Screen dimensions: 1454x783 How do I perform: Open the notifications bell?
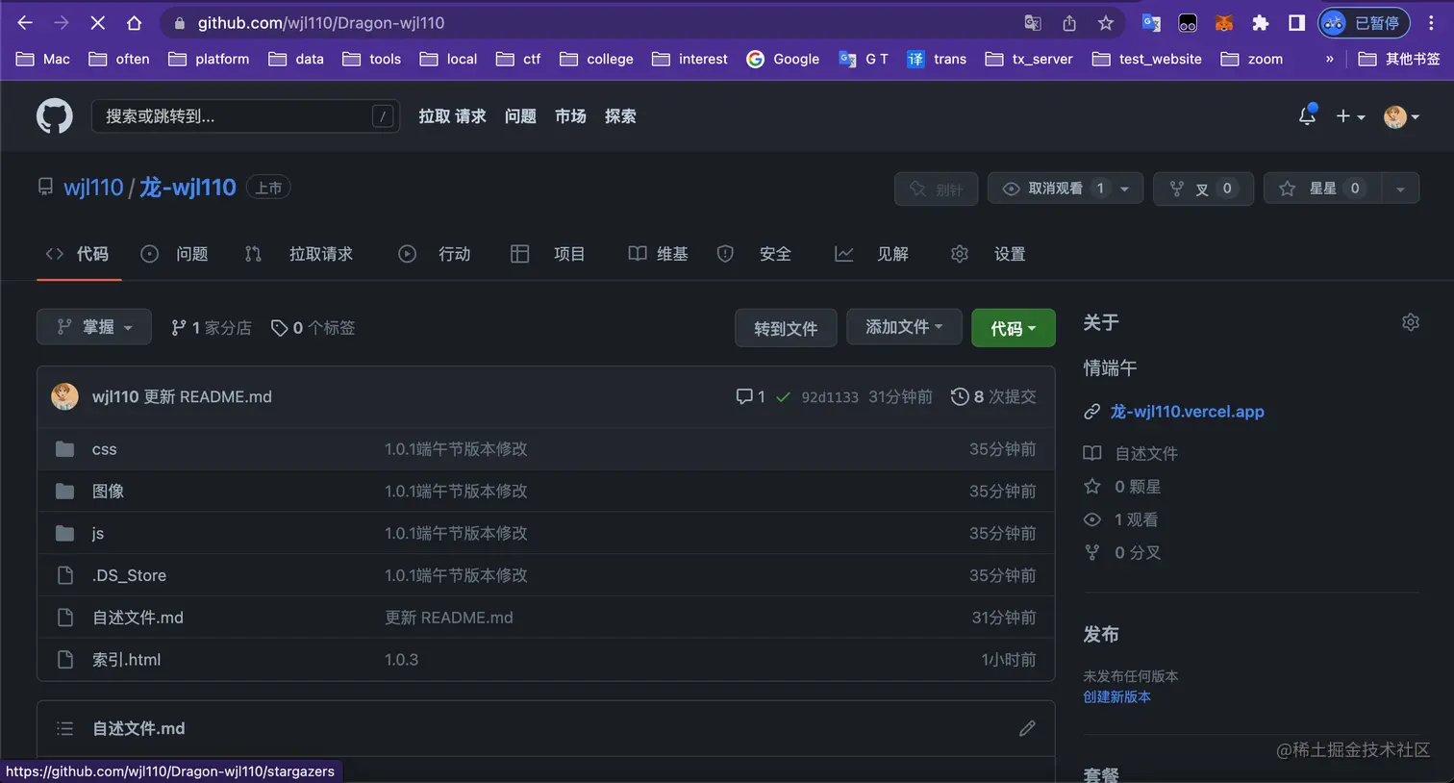click(x=1307, y=115)
